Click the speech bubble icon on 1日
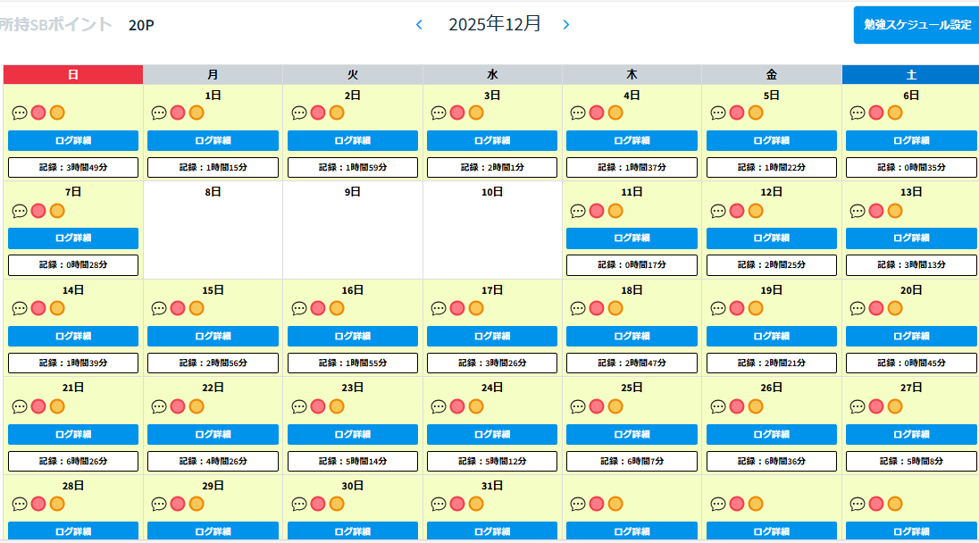Viewport: 979px width, 543px height. tap(159, 113)
